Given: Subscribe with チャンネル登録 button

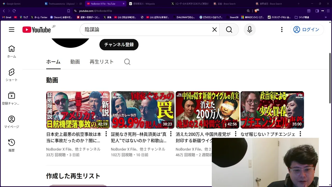Looking at the screenshot, I should tap(119, 45).
